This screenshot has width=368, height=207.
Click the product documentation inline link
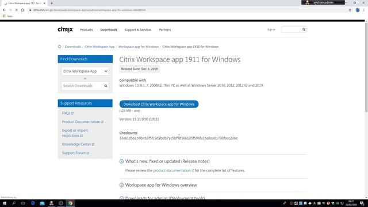pyautogui.click(x=174, y=171)
